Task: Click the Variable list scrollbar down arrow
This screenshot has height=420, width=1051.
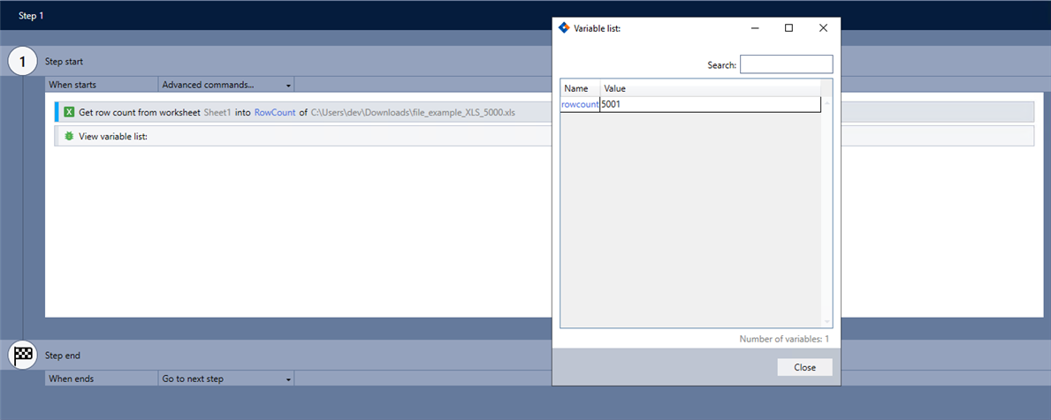Action: pos(826,322)
